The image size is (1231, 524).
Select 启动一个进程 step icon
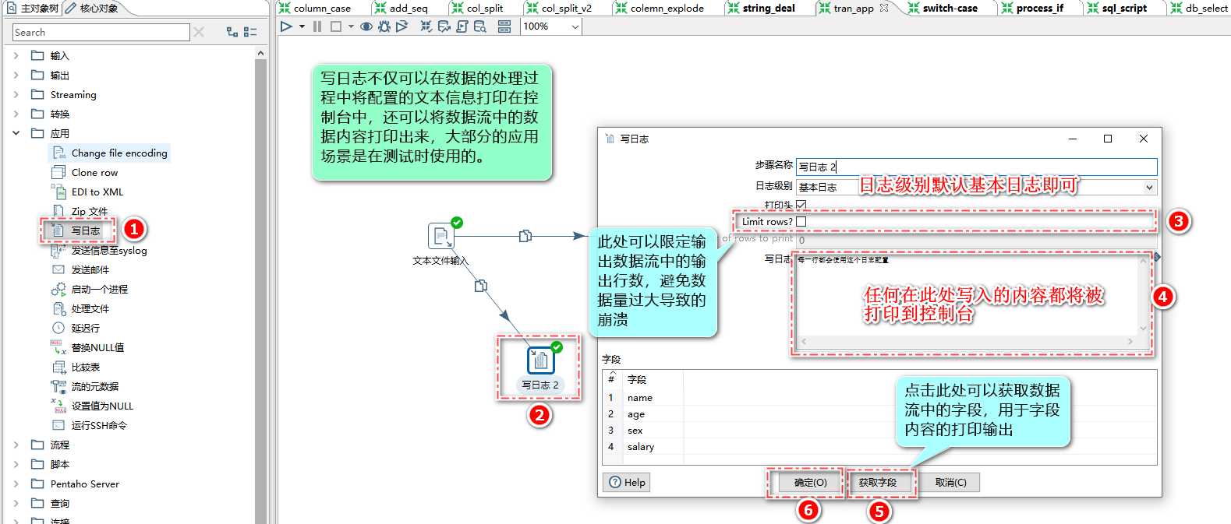click(58, 289)
